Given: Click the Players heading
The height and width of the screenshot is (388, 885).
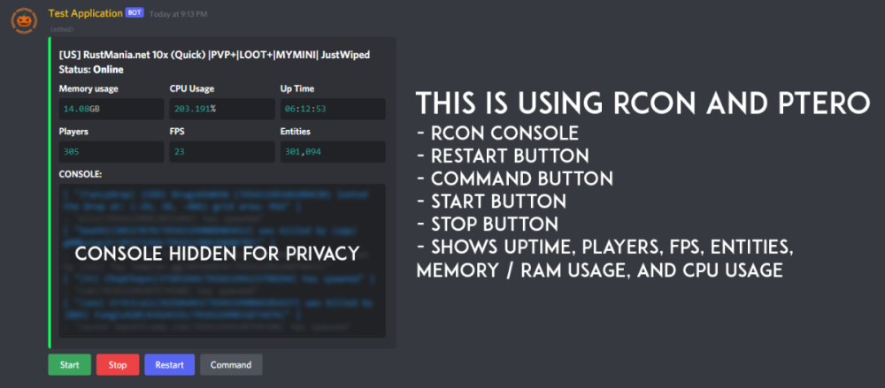Looking at the screenshot, I should click(x=73, y=132).
